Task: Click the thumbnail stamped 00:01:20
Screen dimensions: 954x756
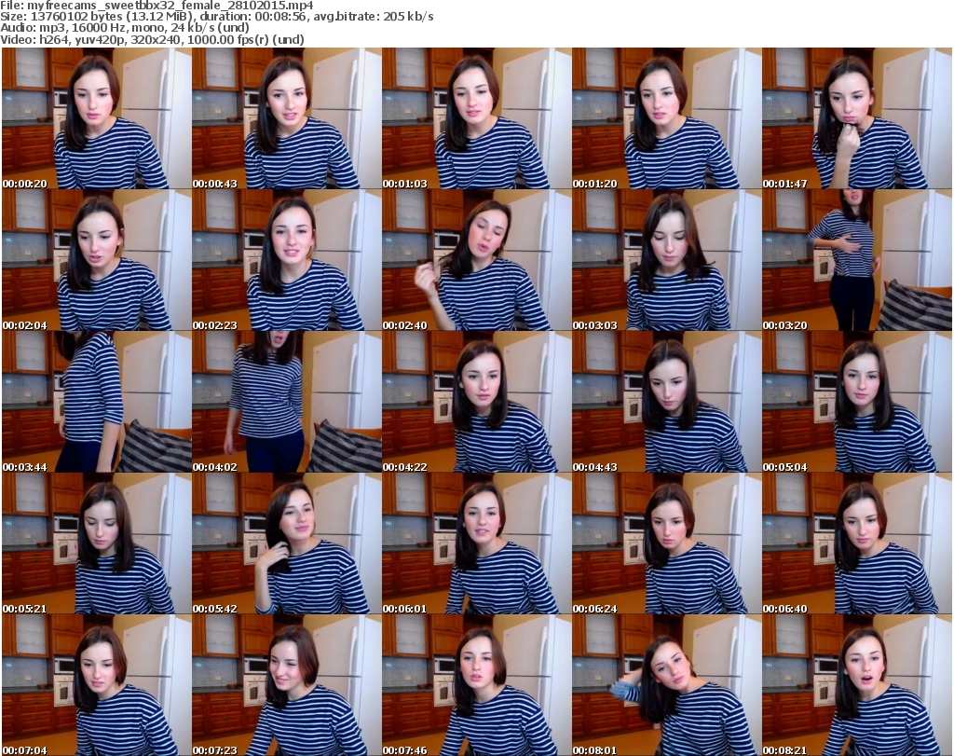Action: [666, 118]
